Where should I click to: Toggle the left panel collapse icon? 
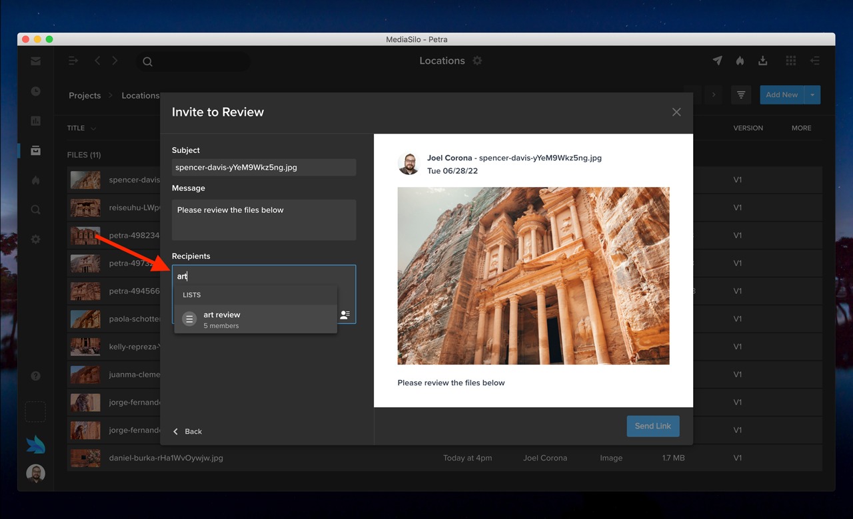coord(73,61)
